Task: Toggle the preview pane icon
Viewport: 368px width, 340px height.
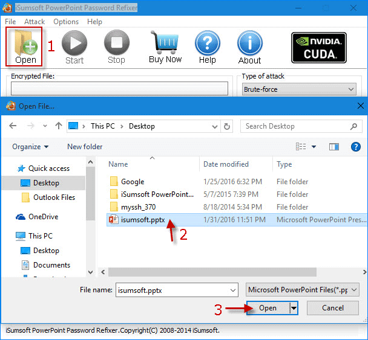Action: click(333, 147)
